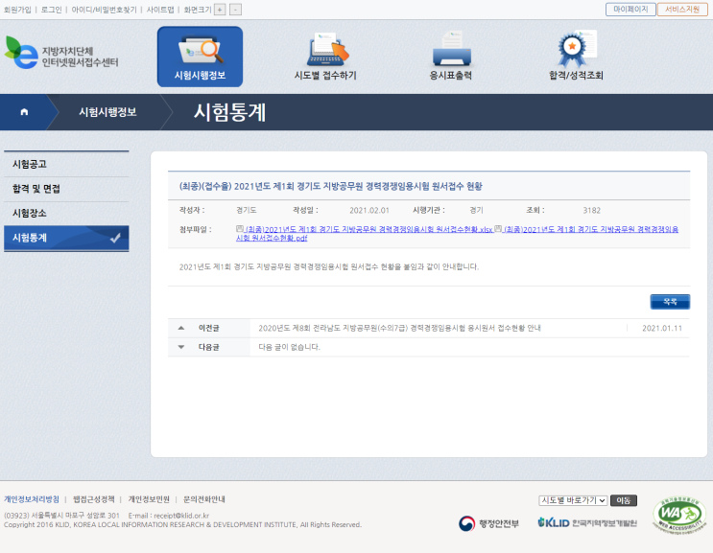Open the 시도별 접수하기 typewriter icon
713x553 pixels.
(327, 49)
